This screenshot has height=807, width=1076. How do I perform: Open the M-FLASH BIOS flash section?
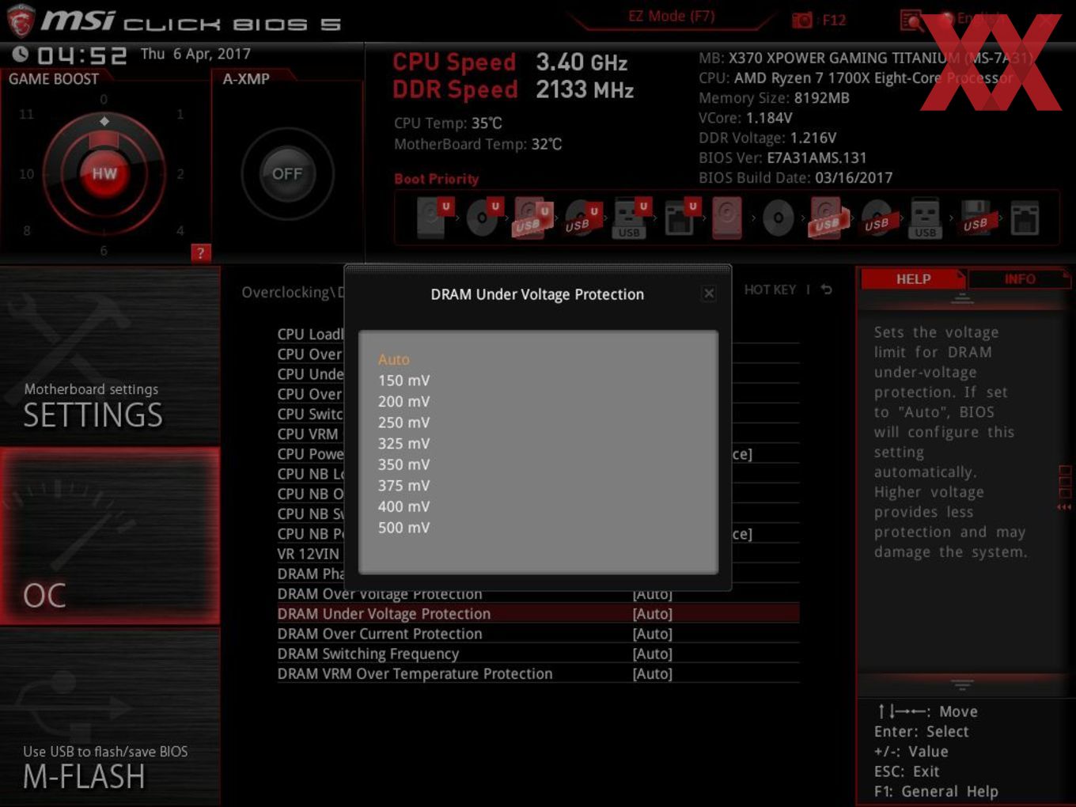110,716
